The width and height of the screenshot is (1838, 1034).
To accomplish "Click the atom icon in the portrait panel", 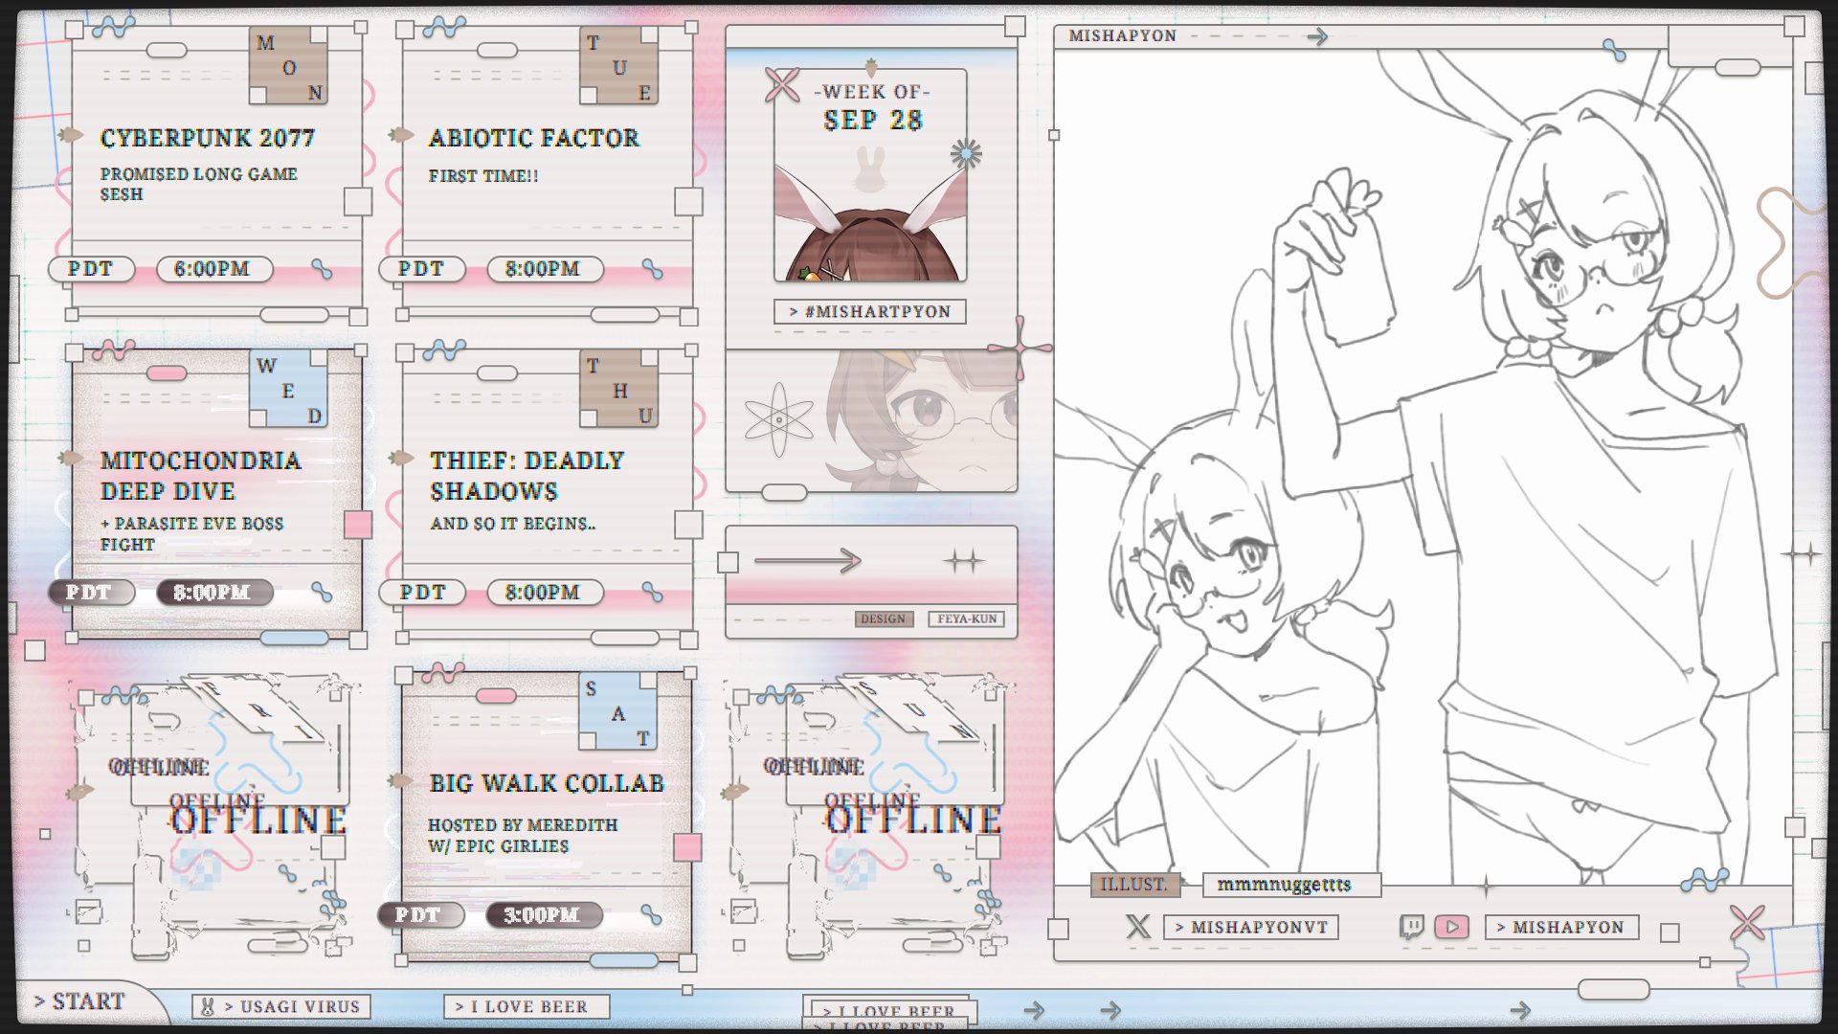I will pyautogui.click(x=778, y=419).
